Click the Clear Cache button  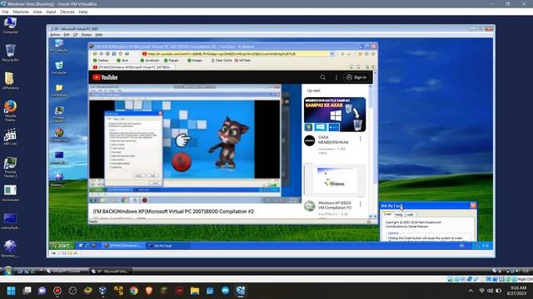coord(222,61)
